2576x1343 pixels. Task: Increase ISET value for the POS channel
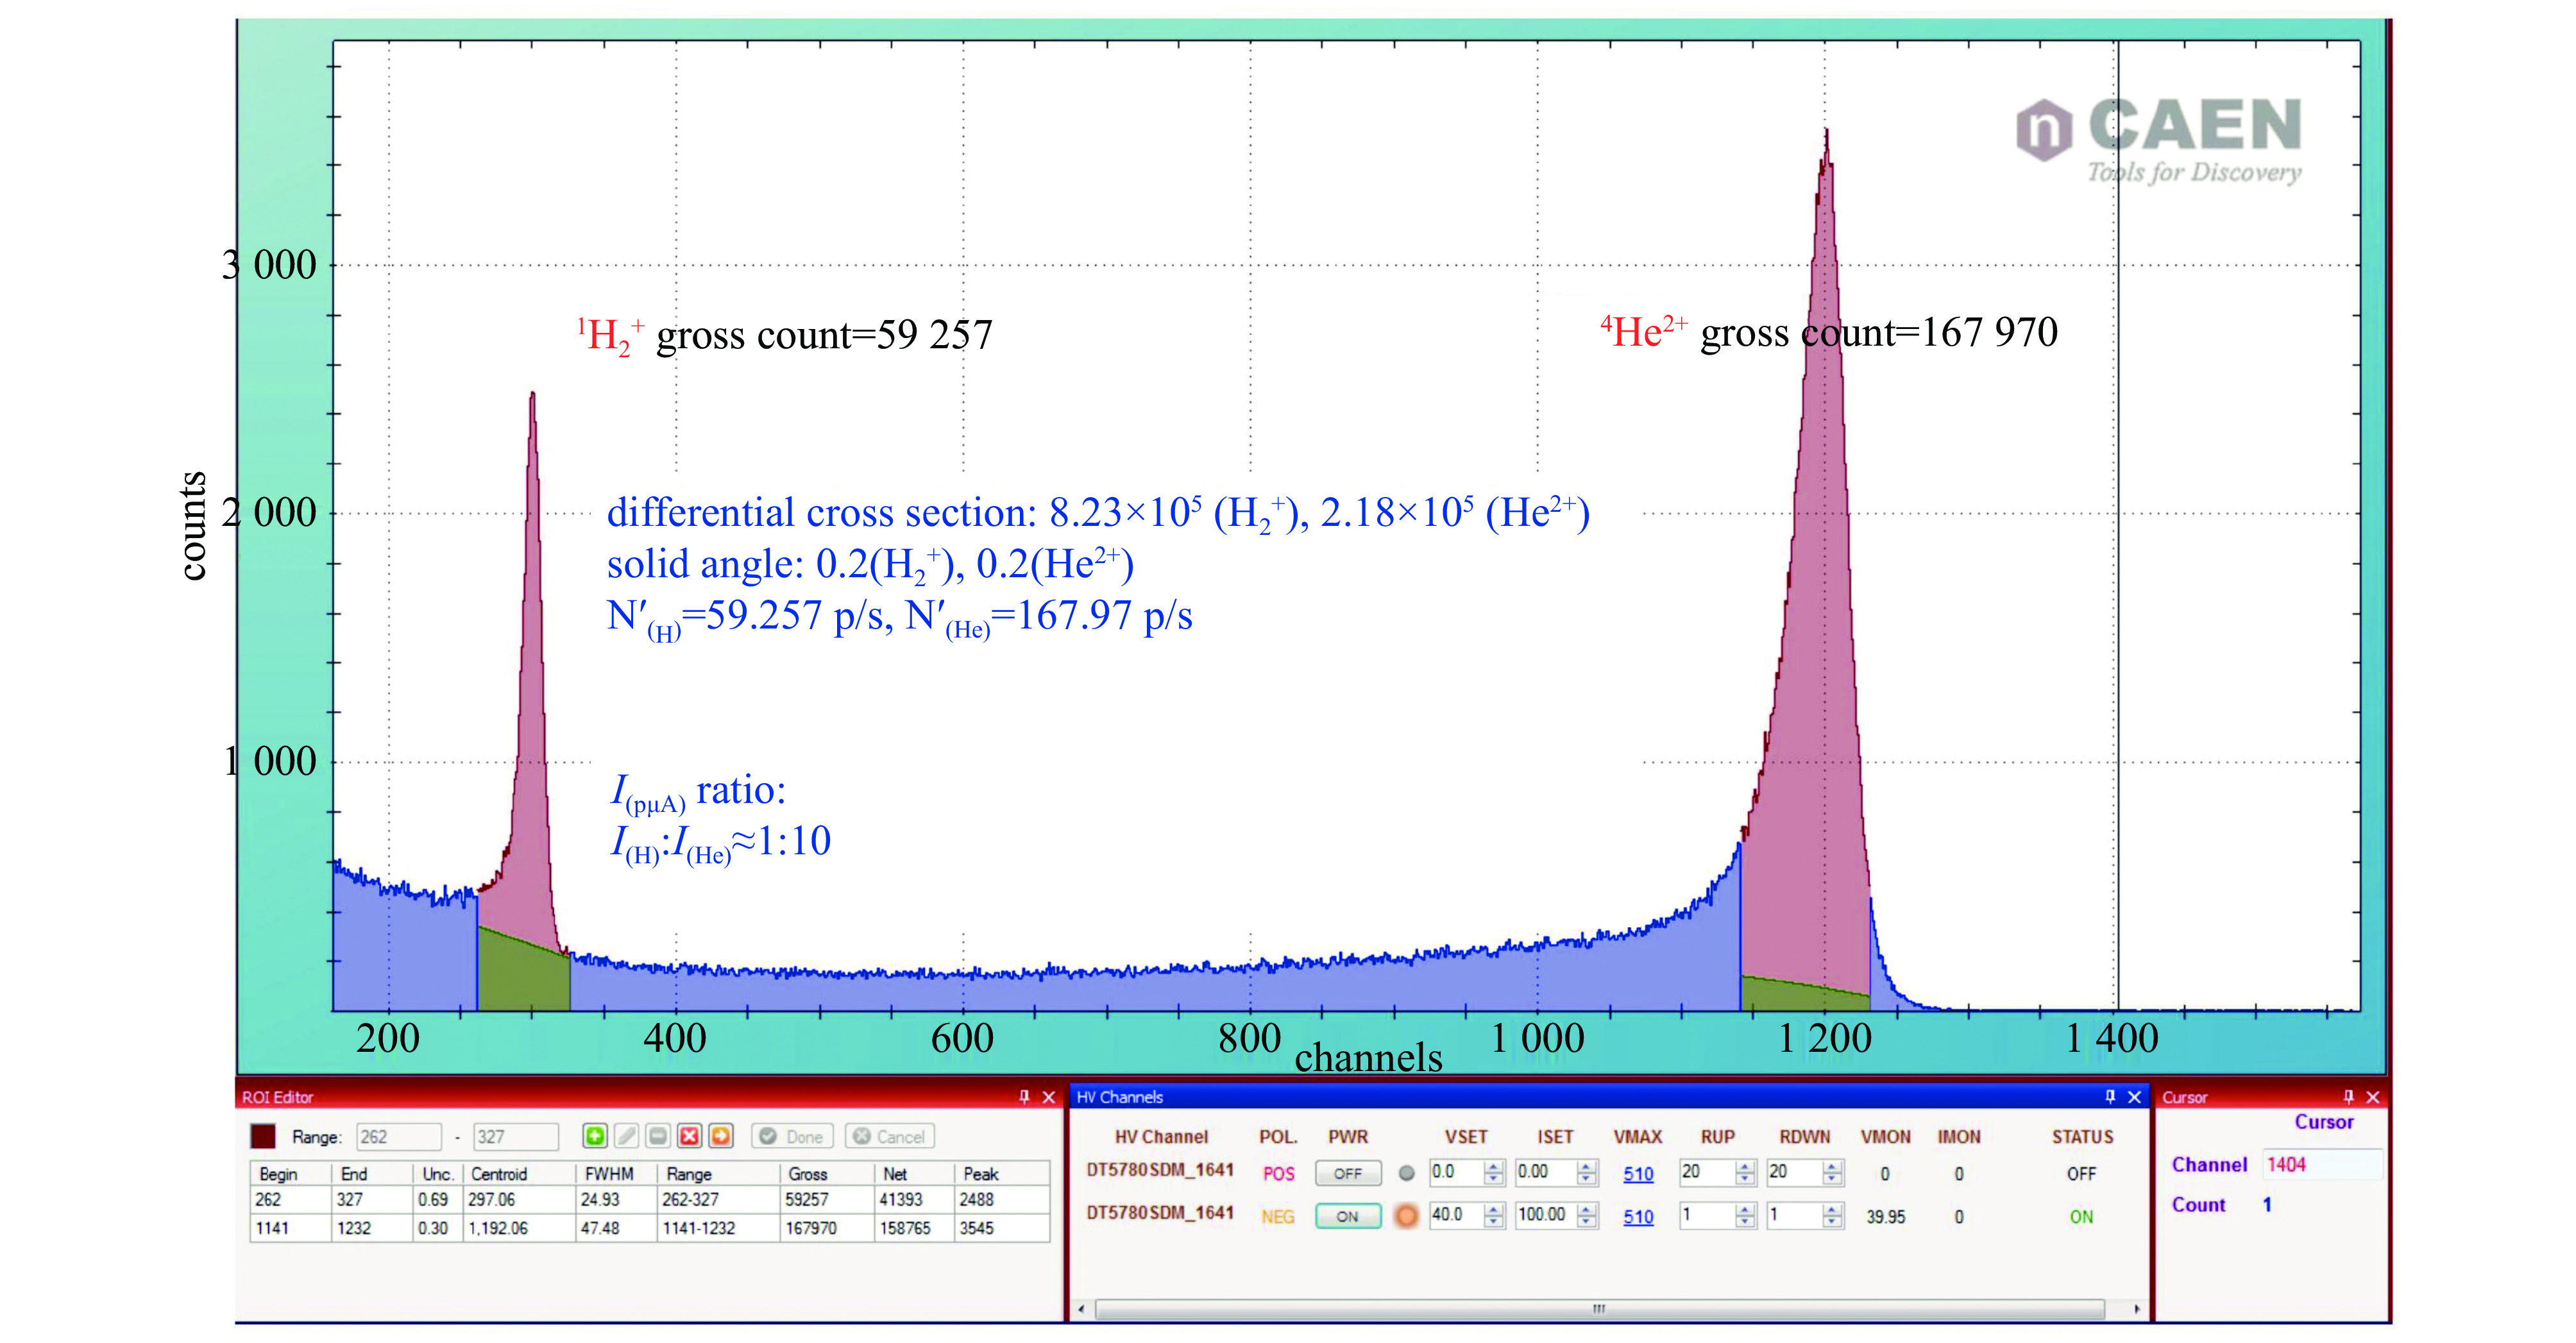coord(1586,1167)
